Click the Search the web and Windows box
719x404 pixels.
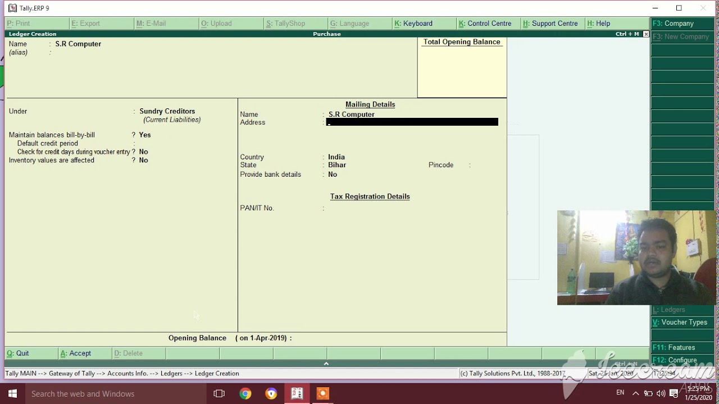click(115, 393)
